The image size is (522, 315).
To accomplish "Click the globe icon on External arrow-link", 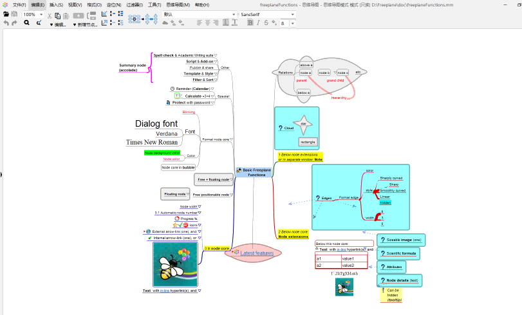I will coord(149,231).
